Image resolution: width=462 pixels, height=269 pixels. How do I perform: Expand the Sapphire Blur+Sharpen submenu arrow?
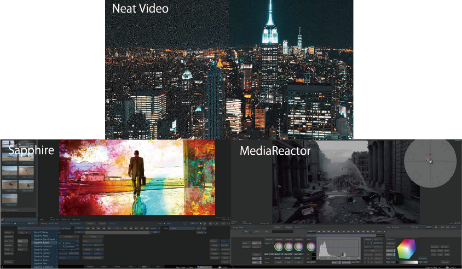[56, 239]
